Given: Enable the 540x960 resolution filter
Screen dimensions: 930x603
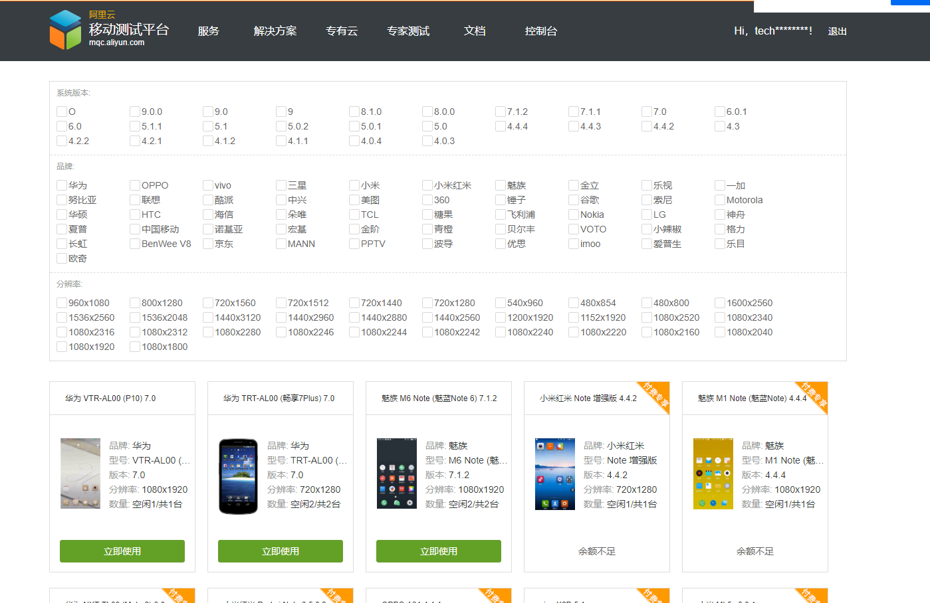Looking at the screenshot, I should pos(501,303).
